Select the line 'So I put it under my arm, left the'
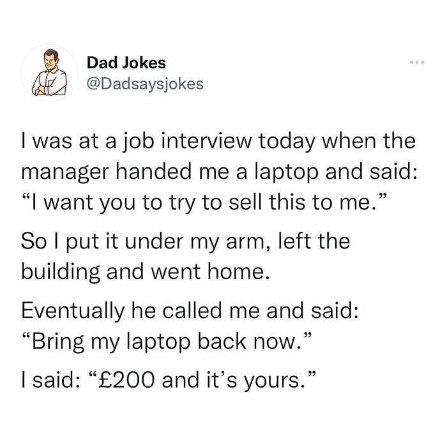The image size is (447, 447). (186, 241)
